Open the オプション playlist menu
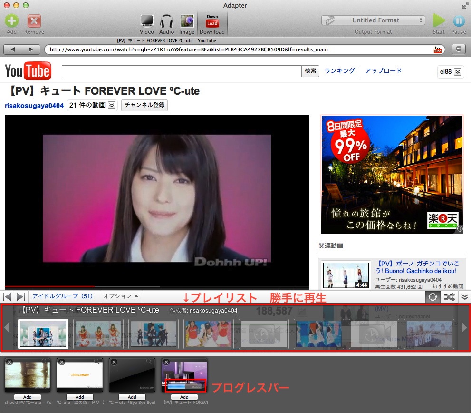This screenshot has height=413, width=471. click(121, 296)
